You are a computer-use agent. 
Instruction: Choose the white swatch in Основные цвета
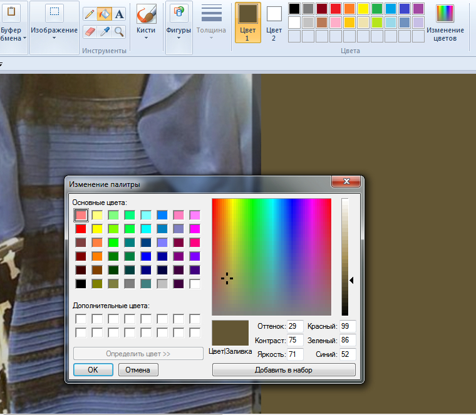point(195,284)
